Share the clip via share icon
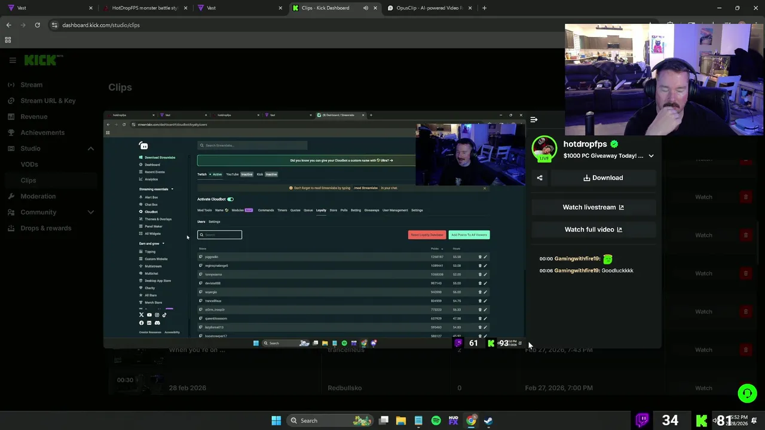Screen dimensions: 765x430 click(x=540, y=178)
